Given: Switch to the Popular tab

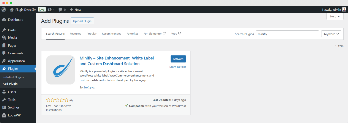Looking at the screenshot, I should point(92,34).
